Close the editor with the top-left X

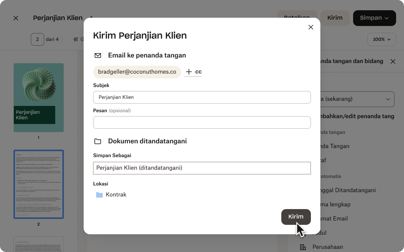click(16, 18)
